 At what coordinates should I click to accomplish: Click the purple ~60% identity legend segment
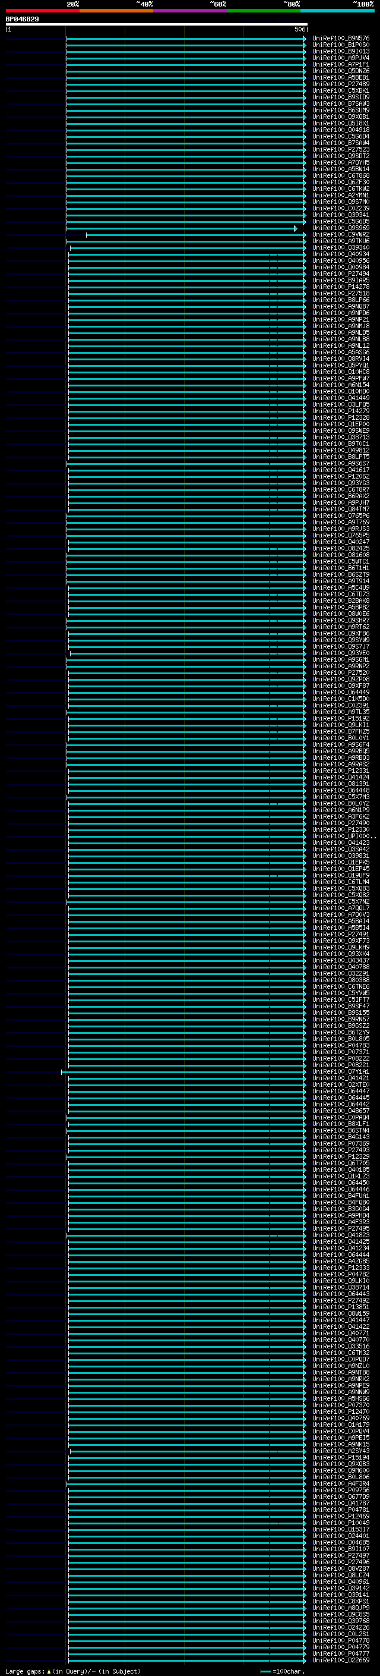coord(189,11)
